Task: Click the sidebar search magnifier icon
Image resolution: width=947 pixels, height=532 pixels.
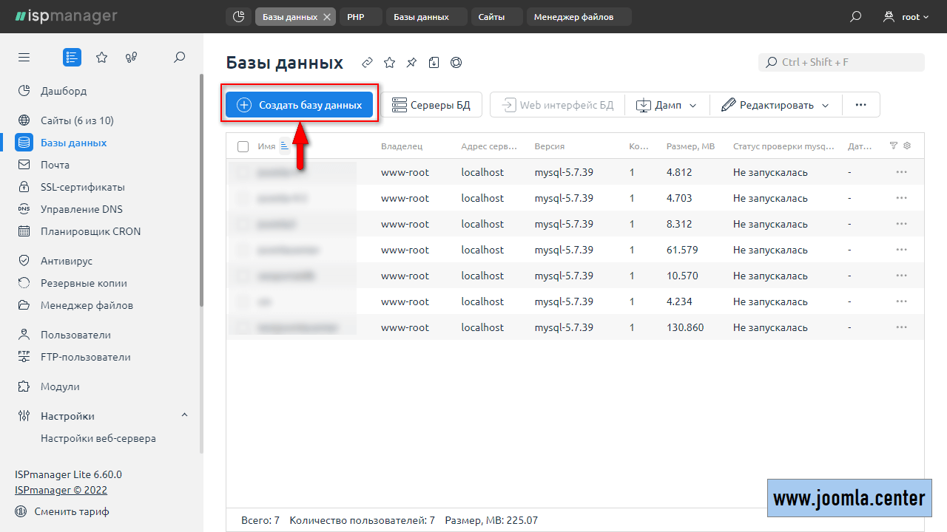Action: [179, 58]
